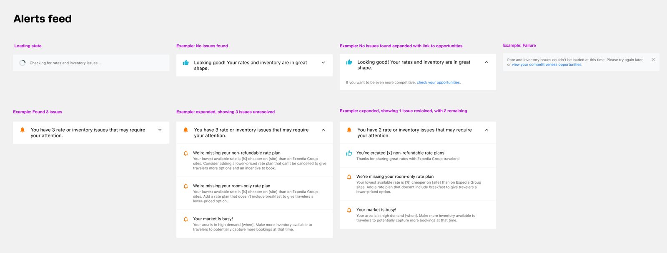Image resolution: width=667 pixels, height=253 pixels.
Task: Click 'We're missing your non-refundable rate plan' title
Action: coord(236,153)
